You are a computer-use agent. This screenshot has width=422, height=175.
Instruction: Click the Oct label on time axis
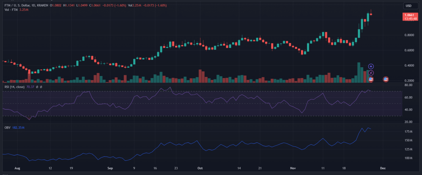[200, 168]
